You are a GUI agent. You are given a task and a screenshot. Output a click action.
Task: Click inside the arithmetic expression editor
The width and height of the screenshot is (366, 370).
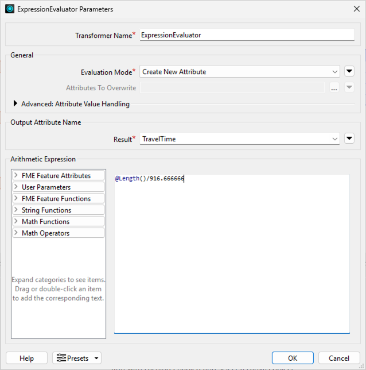(232, 254)
